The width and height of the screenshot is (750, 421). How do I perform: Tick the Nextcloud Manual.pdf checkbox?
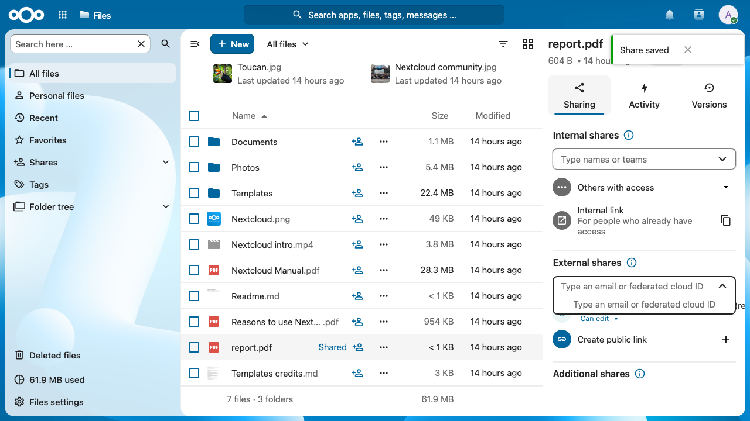pos(194,270)
